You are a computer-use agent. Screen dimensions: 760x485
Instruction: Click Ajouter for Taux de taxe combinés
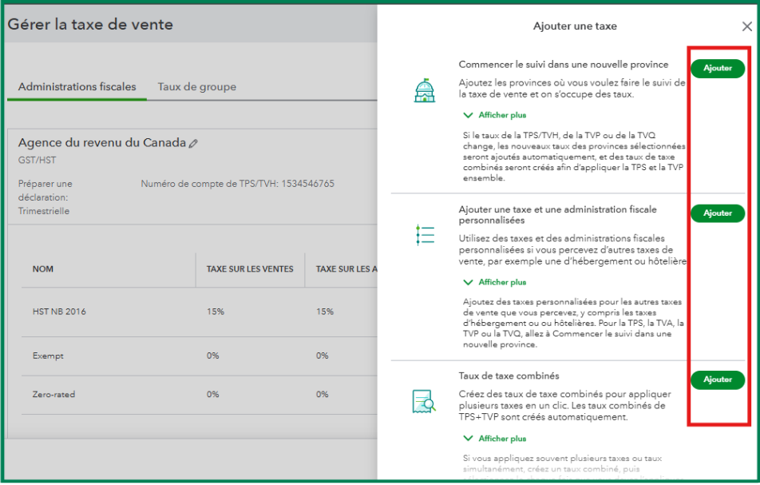point(717,380)
